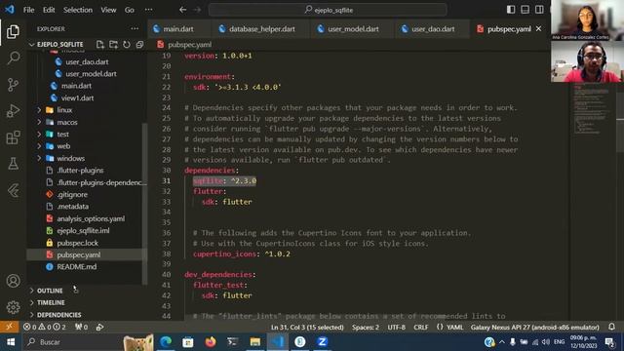Open the Edit menu
This screenshot has height=351, width=624.
pyautogui.click(x=49, y=10)
